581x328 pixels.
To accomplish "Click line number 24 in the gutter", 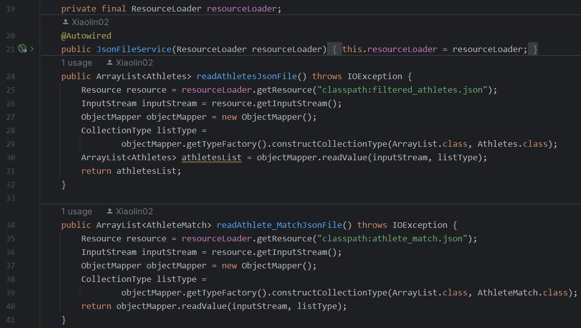I will pos(11,77).
